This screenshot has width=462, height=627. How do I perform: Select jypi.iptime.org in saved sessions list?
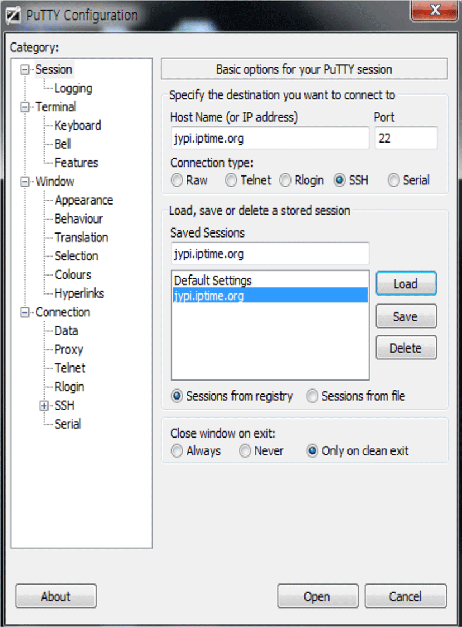pos(270,296)
